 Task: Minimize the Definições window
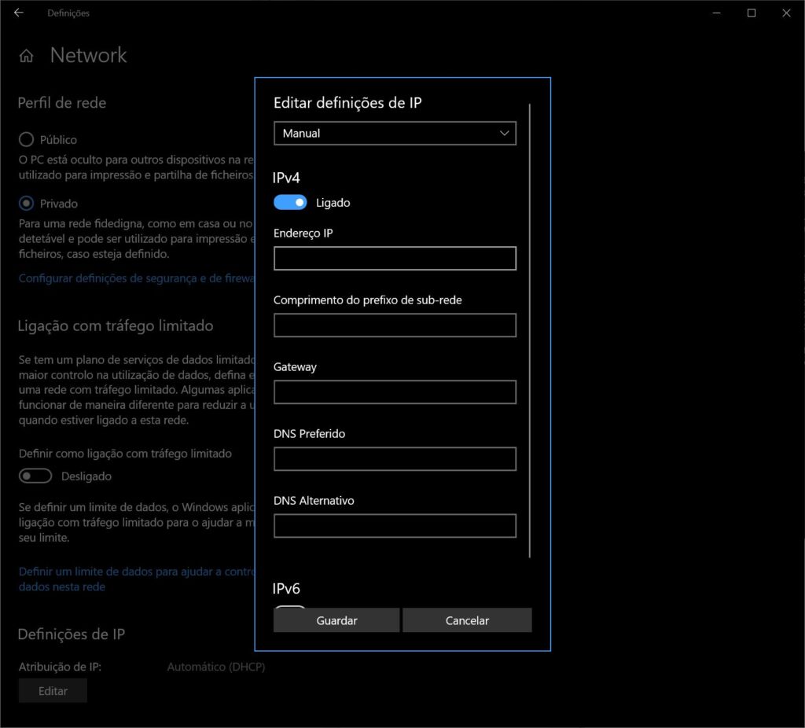716,13
